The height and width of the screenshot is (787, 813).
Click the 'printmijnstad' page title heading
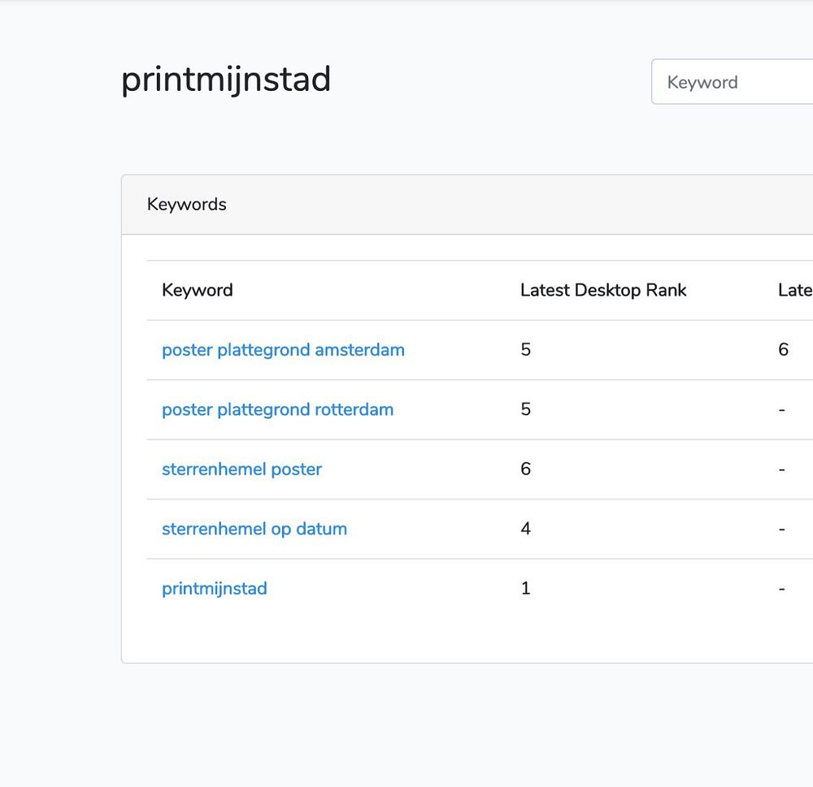pyautogui.click(x=226, y=80)
